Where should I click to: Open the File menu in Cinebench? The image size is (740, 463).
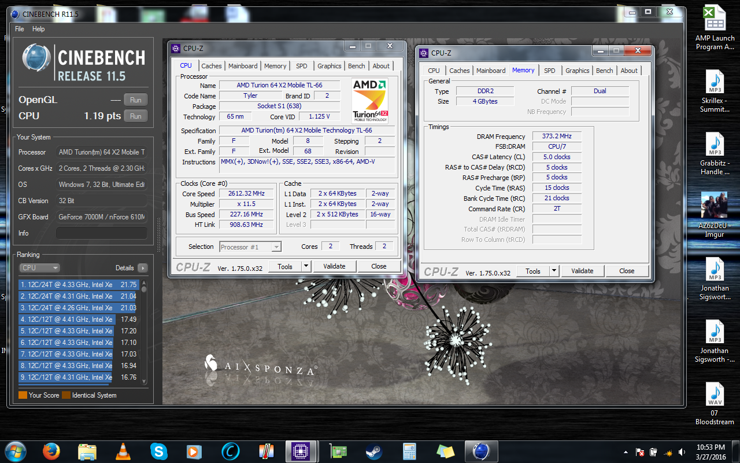(x=20, y=29)
